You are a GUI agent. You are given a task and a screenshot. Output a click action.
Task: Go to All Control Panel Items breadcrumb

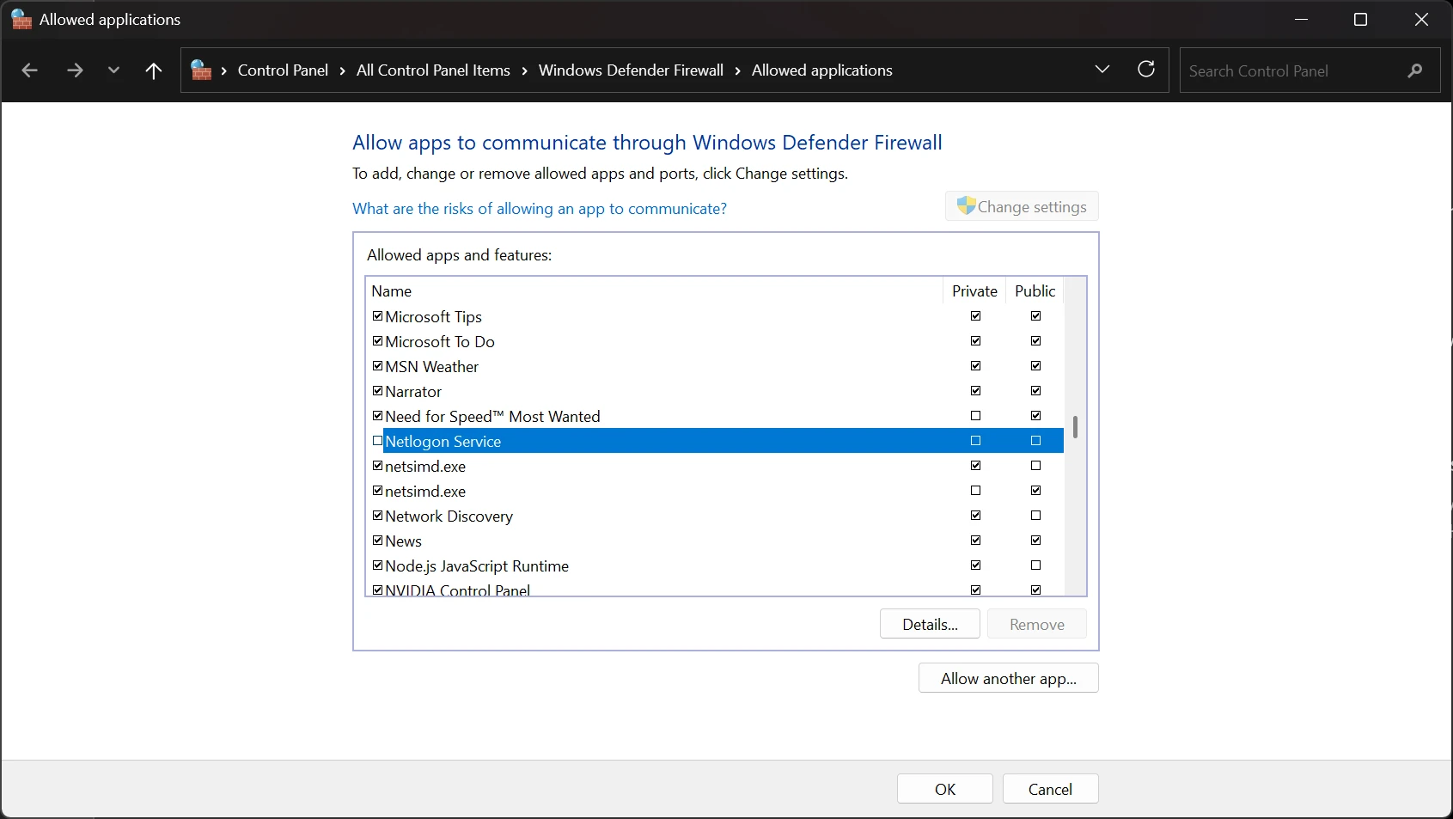tap(433, 70)
